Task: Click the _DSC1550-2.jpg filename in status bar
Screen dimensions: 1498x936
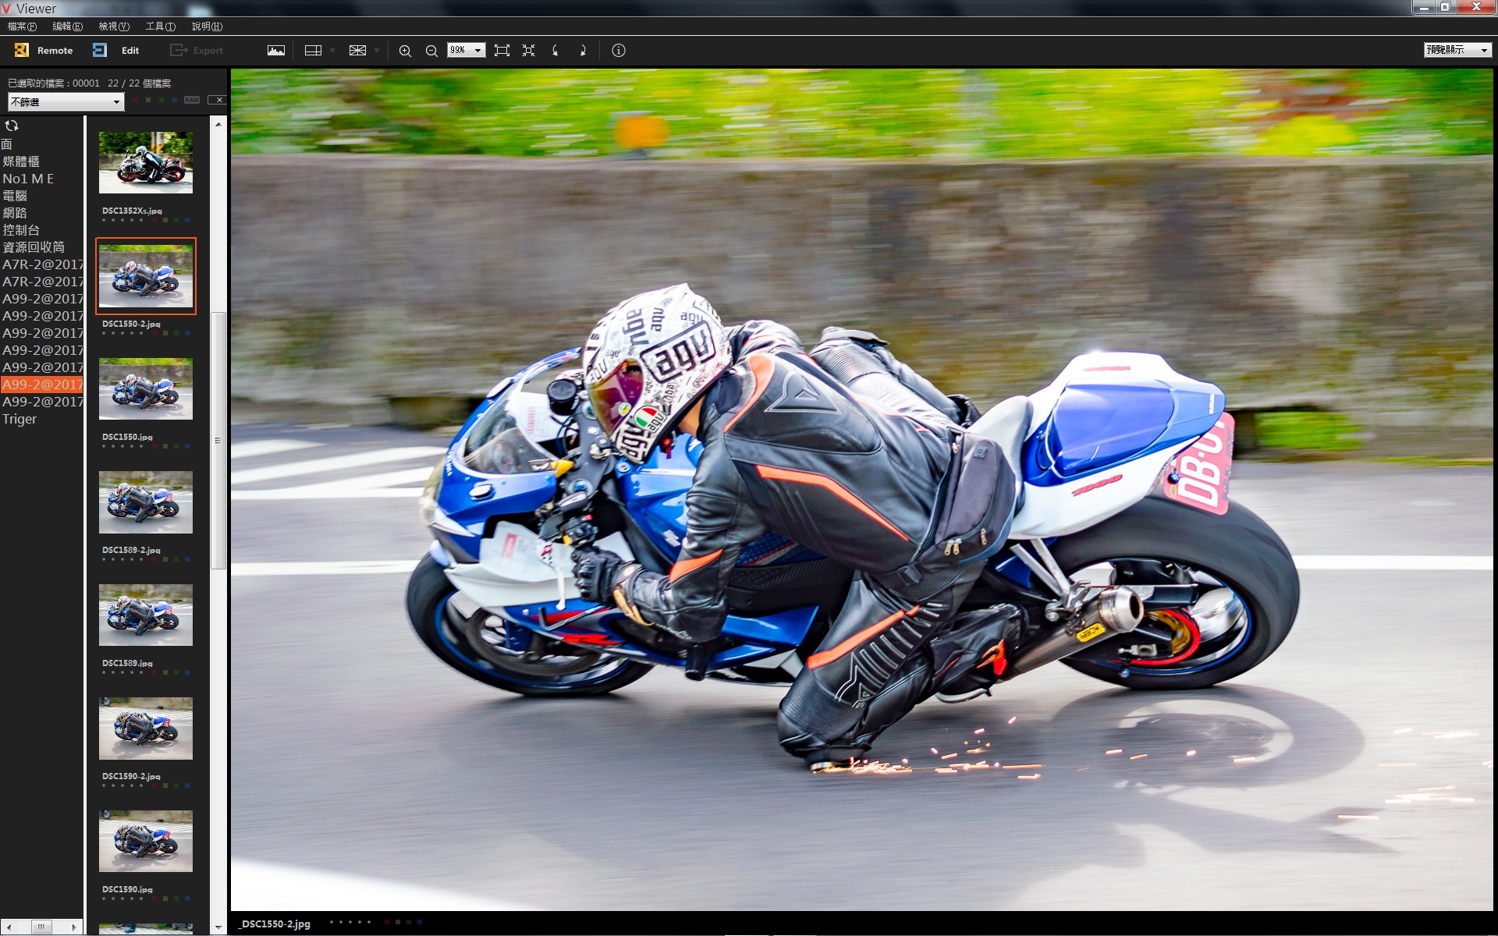Action: pos(275,924)
